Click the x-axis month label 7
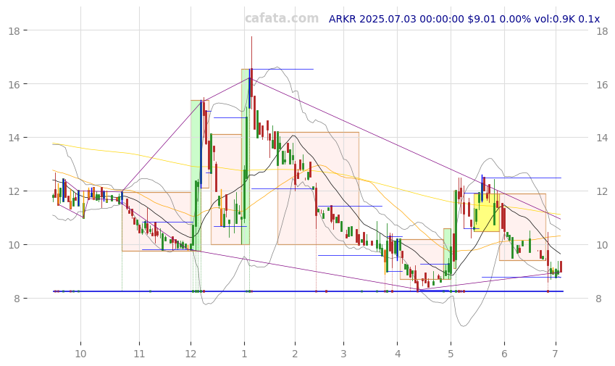The height and width of the screenshot is (366, 615). (555, 354)
